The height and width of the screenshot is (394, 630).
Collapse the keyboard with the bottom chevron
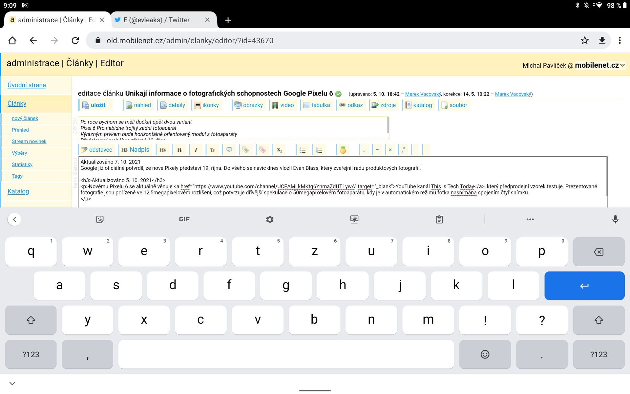[x=12, y=383]
